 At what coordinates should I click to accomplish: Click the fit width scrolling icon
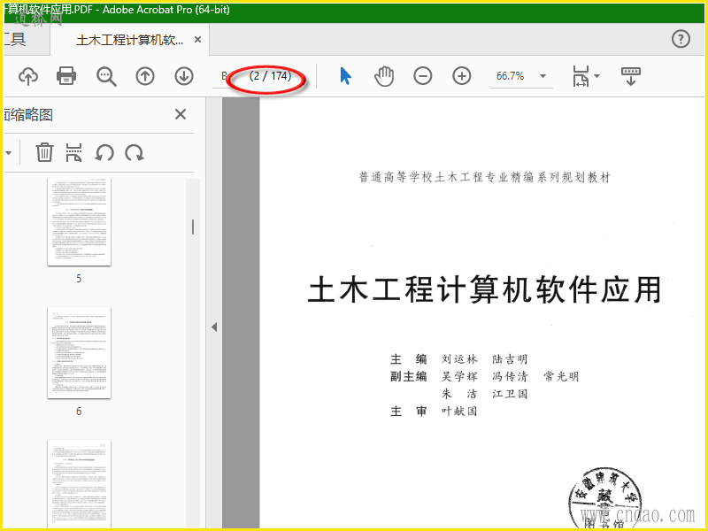tap(581, 76)
